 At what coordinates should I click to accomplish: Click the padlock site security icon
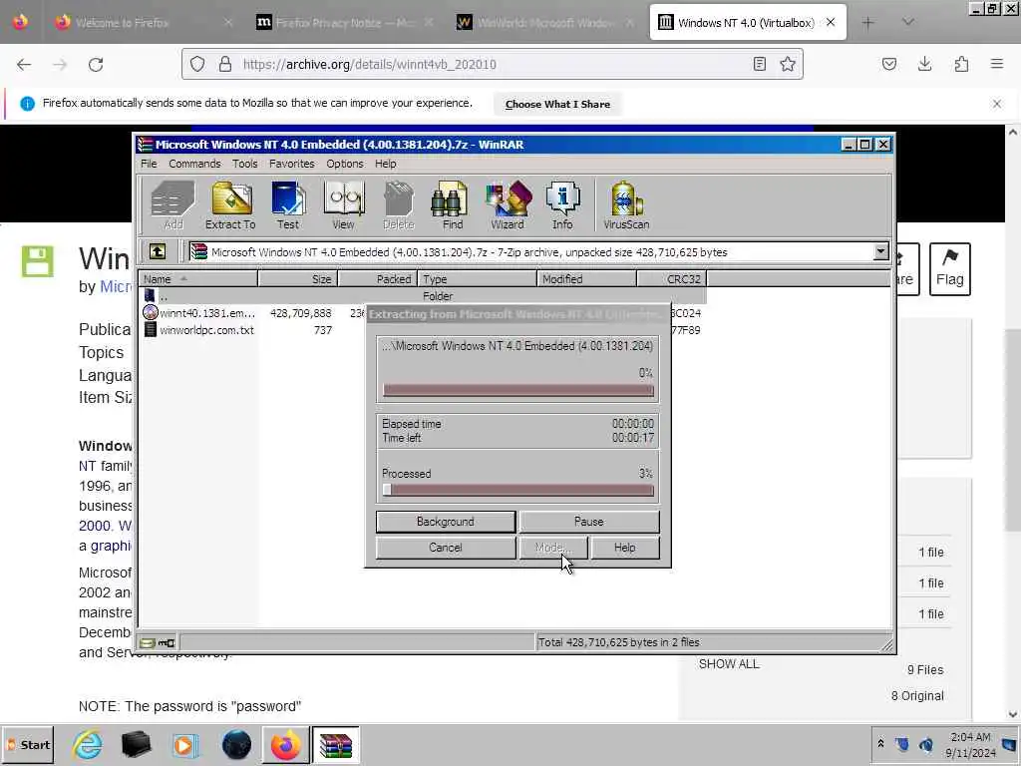coord(224,64)
